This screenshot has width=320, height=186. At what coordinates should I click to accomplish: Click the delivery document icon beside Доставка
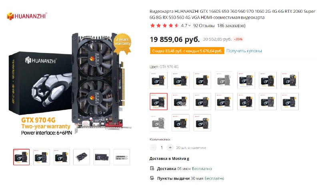[x=152, y=168]
